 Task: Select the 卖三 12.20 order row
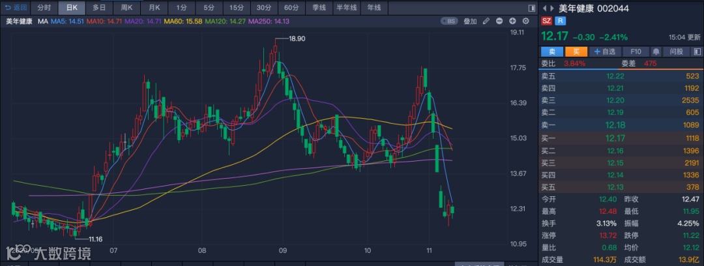(x=621, y=100)
